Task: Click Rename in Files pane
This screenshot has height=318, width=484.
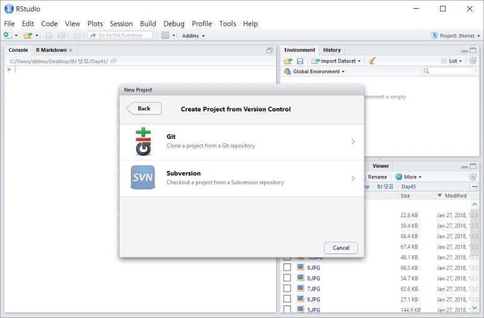Action: coord(377,177)
